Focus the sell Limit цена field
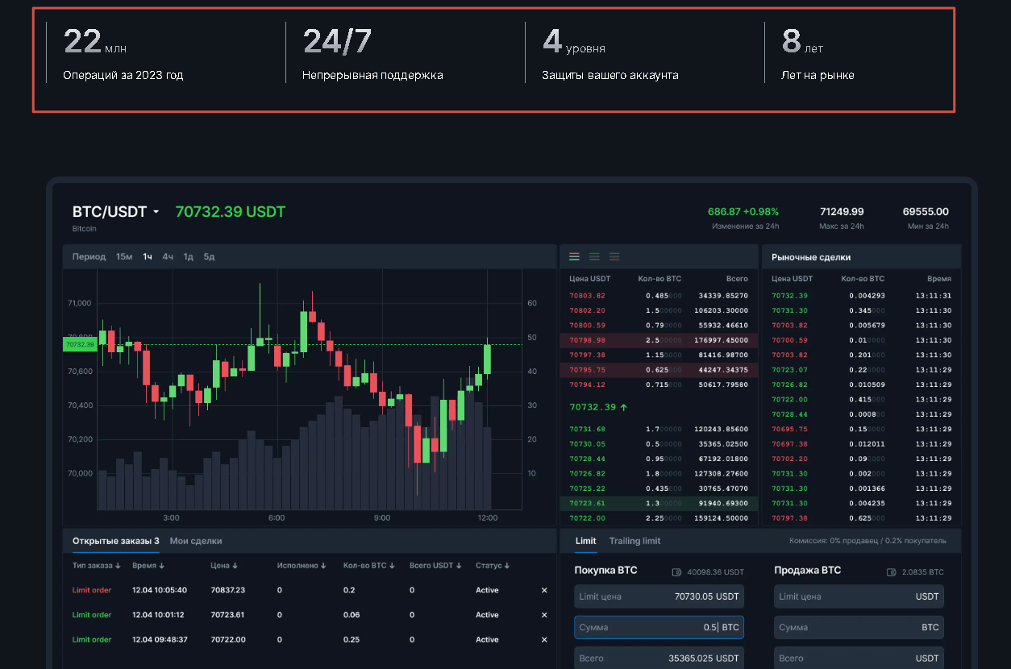 pos(859,596)
